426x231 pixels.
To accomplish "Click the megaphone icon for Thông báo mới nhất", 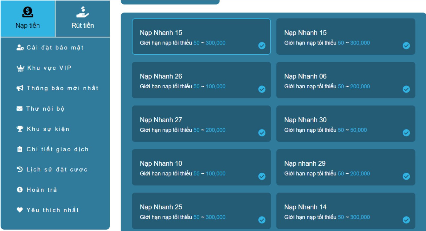I will [x=20, y=88].
